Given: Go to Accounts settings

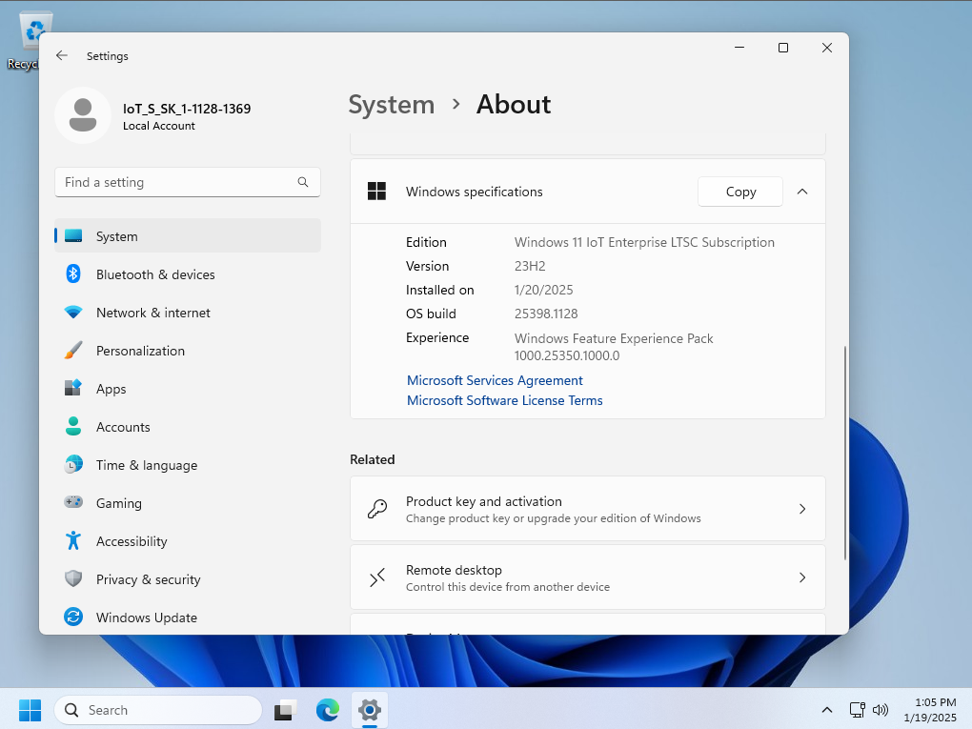Looking at the screenshot, I should (123, 427).
